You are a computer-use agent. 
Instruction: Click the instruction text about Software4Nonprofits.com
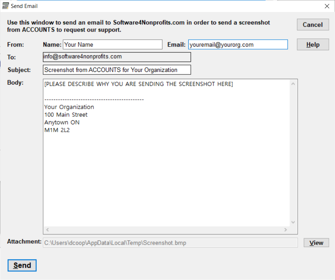tap(138, 26)
